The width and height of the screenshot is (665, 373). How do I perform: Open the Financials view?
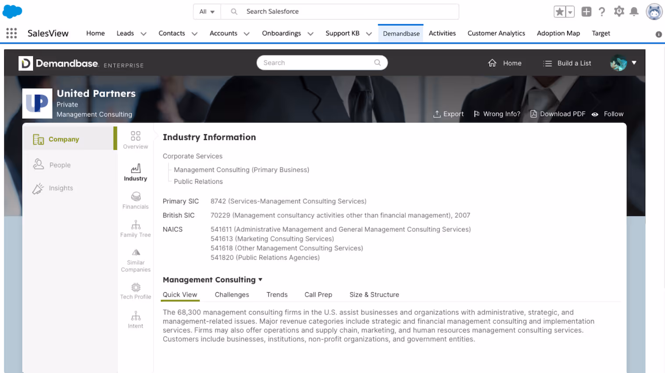click(x=136, y=201)
